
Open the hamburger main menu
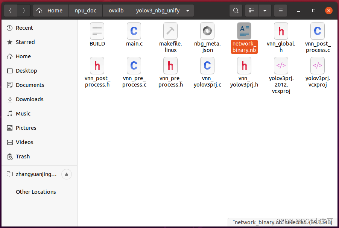pos(281,11)
